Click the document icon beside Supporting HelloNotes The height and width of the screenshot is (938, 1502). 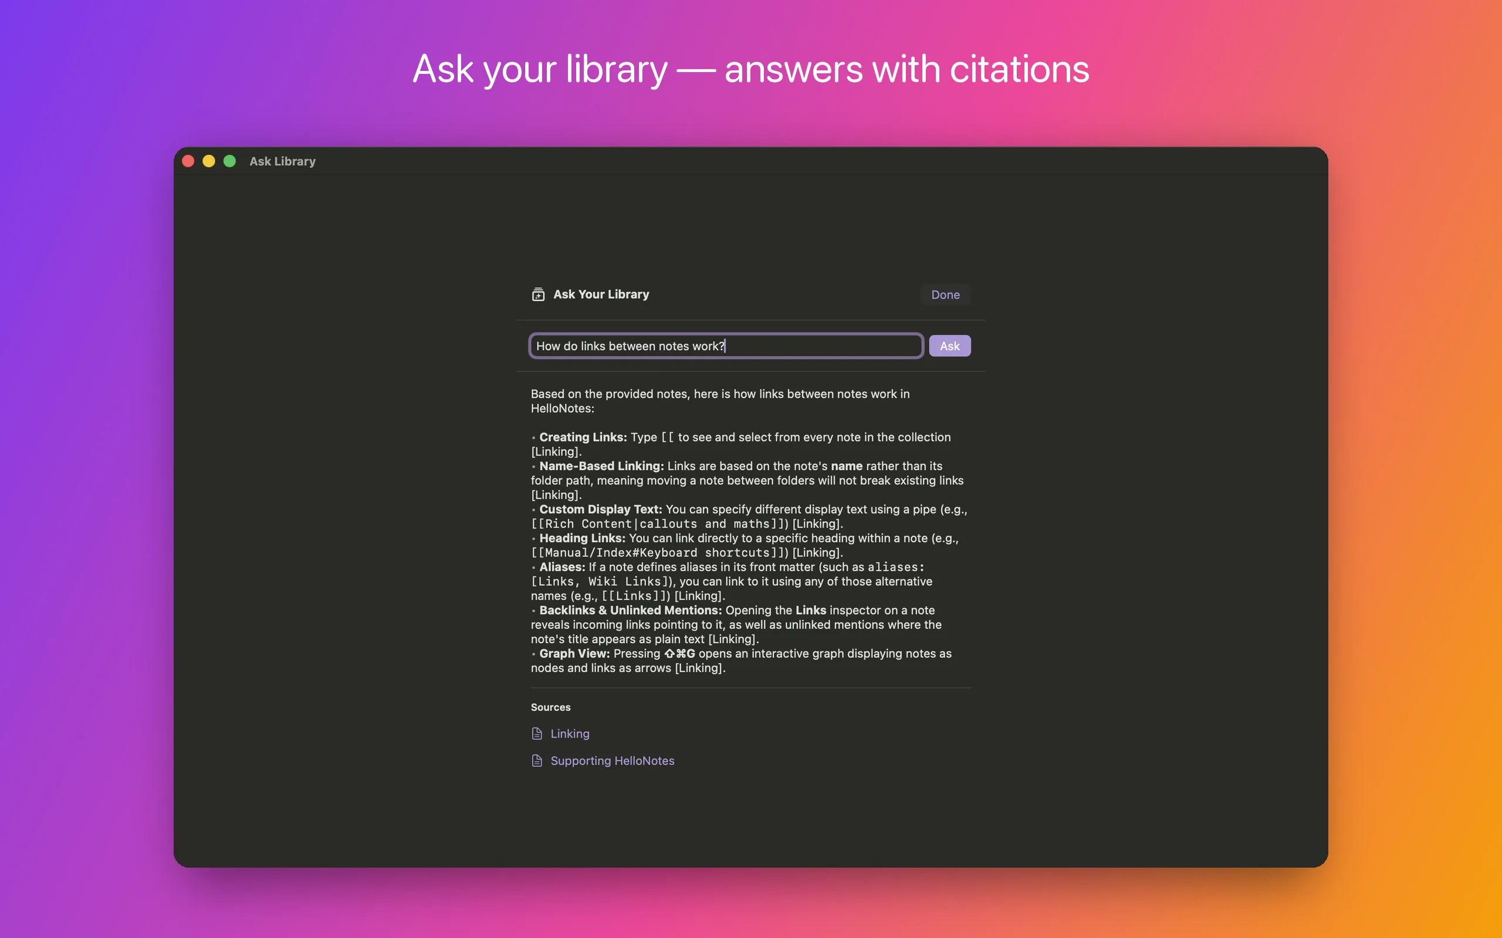point(537,761)
